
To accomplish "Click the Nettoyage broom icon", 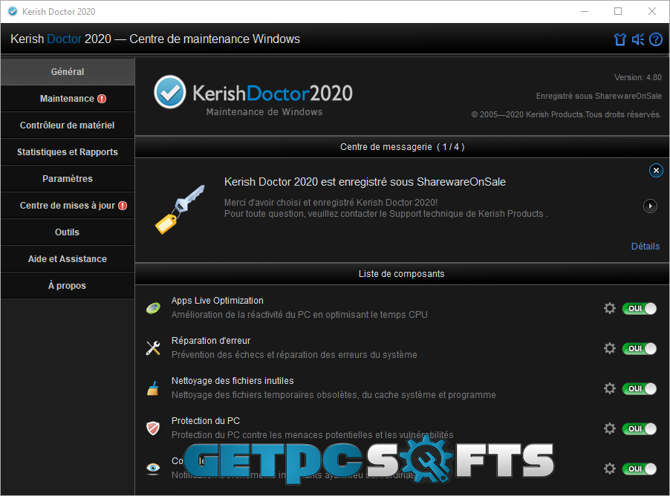I will [153, 388].
